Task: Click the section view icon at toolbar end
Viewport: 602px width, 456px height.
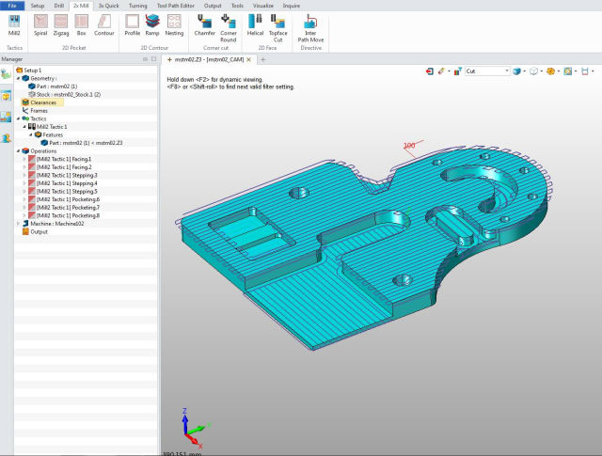Action: (585, 71)
